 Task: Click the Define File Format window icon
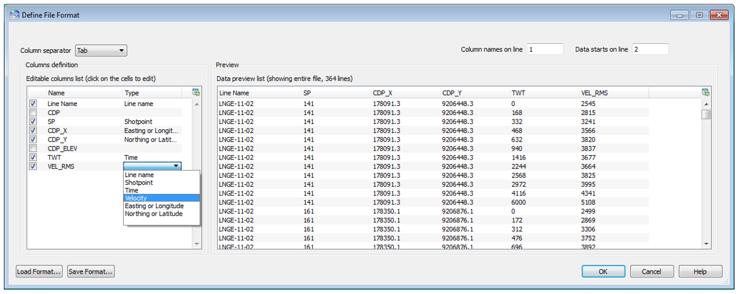[14, 14]
